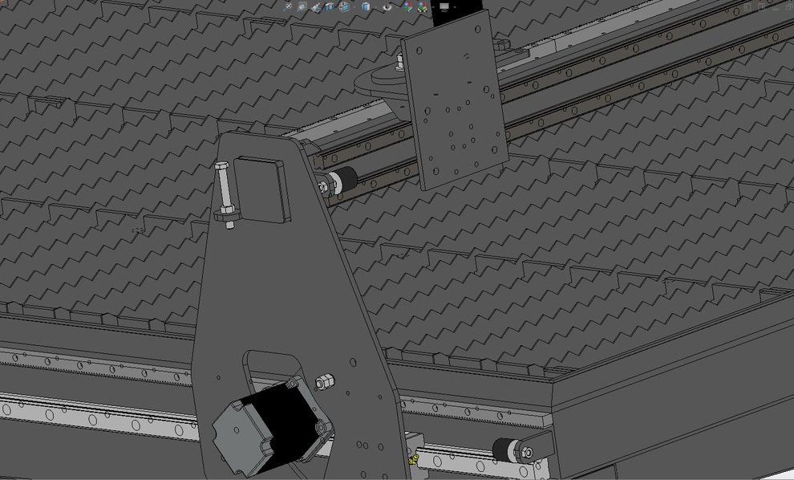Click the Display Style icon

pyautogui.click(x=366, y=6)
